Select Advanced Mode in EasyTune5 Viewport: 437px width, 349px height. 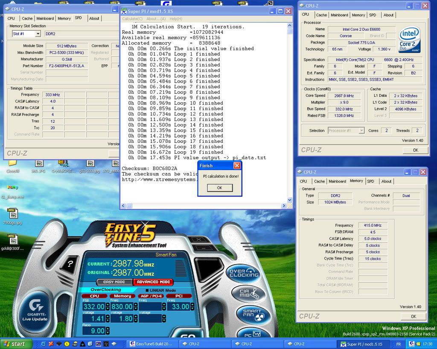click(x=153, y=282)
